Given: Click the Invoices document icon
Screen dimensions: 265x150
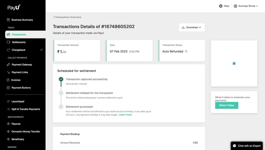Looking at the screenshot, I should (x=8, y=80).
